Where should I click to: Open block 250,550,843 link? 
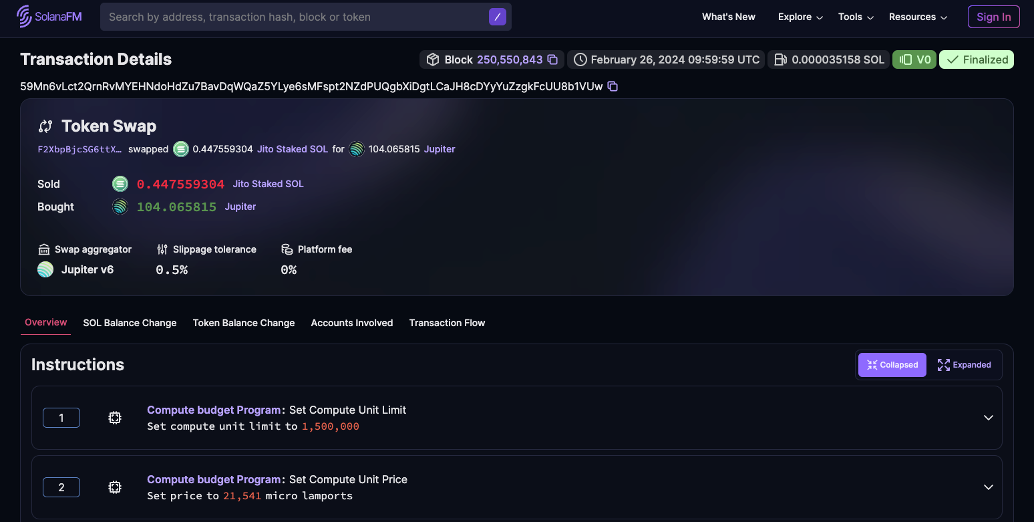[510, 59]
